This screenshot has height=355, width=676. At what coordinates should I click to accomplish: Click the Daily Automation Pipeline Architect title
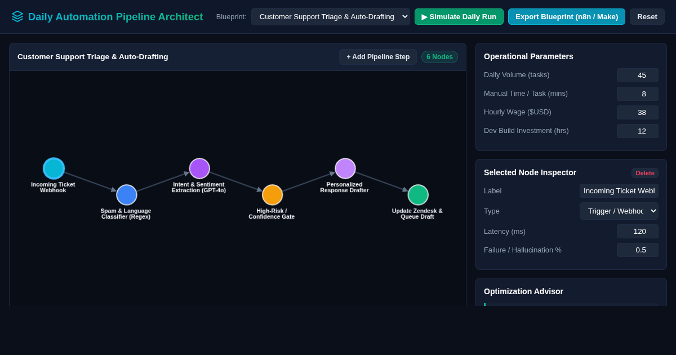[115, 17]
